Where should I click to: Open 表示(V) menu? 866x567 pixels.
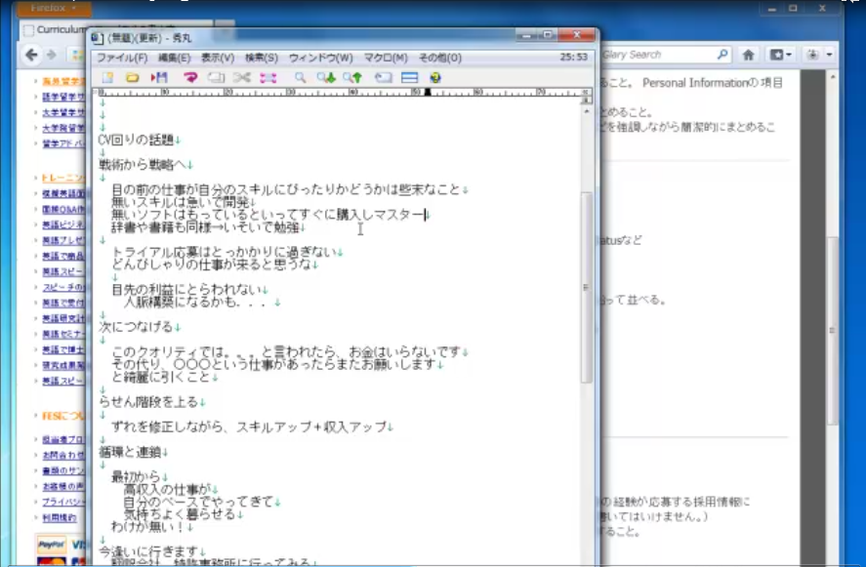point(217,58)
